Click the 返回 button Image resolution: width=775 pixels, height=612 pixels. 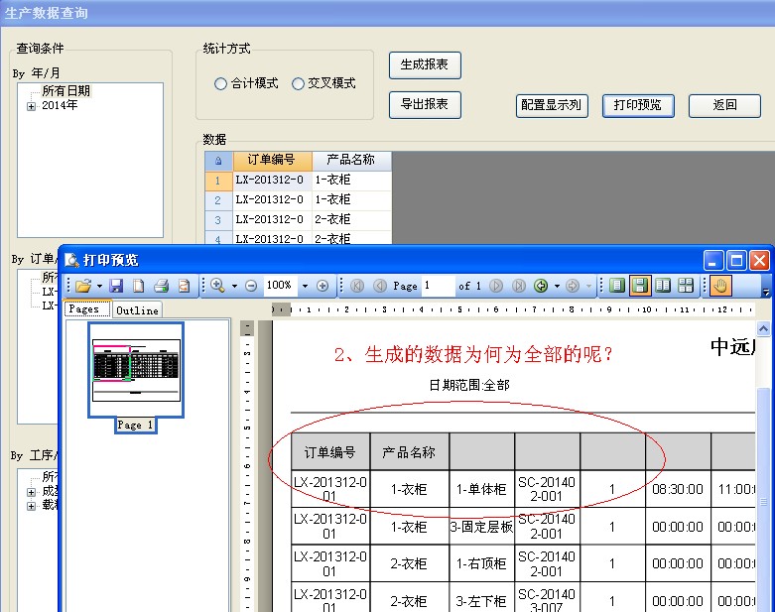pyautogui.click(x=724, y=106)
